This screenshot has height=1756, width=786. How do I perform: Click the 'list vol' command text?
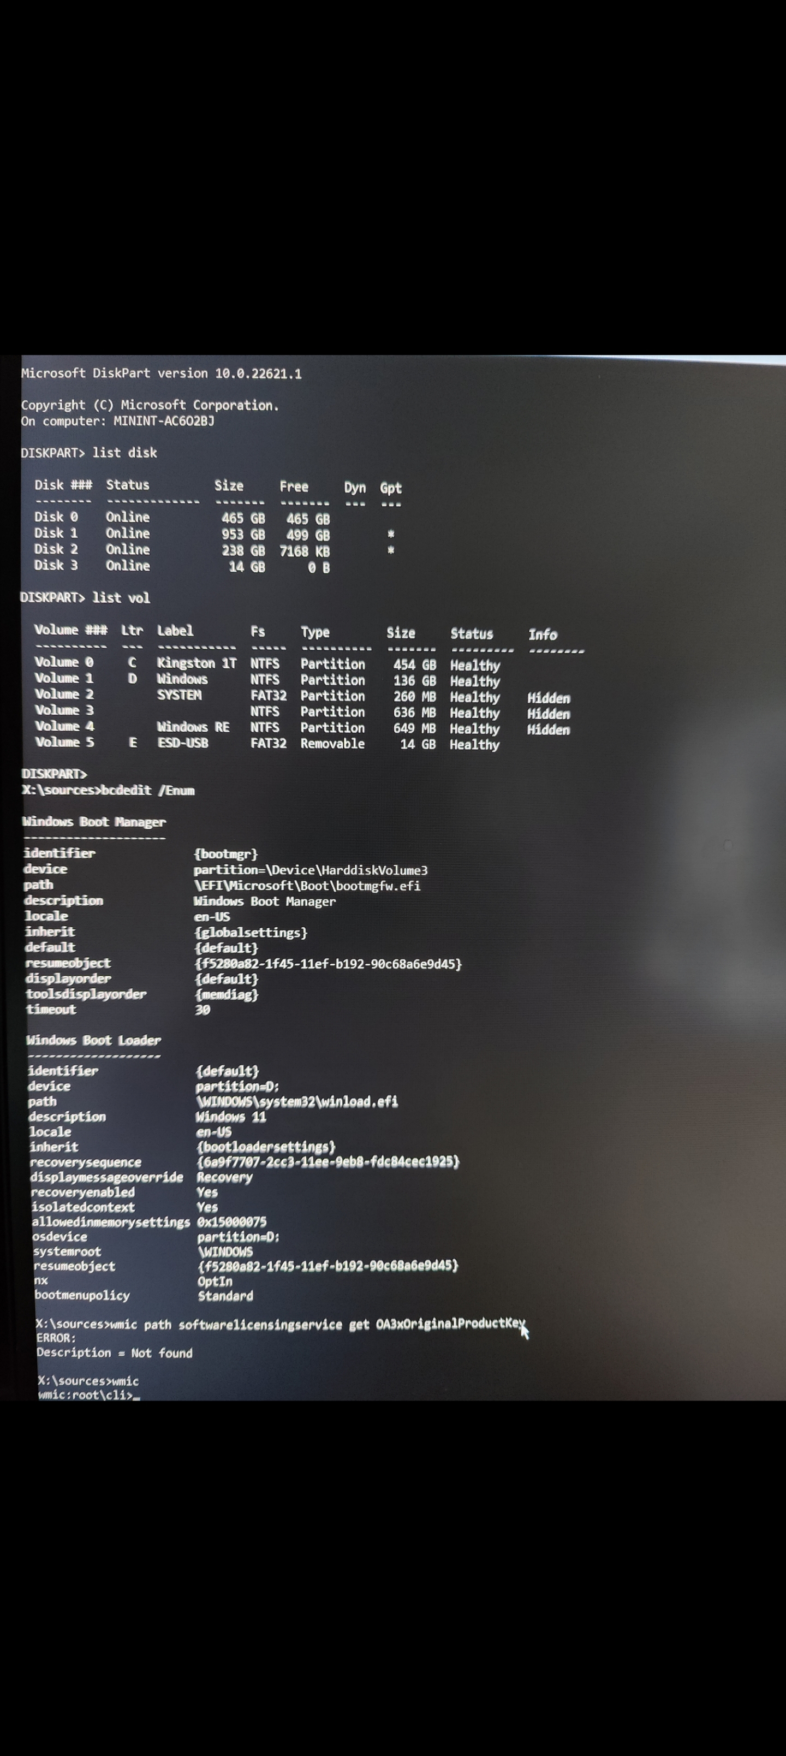[x=121, y=598]
